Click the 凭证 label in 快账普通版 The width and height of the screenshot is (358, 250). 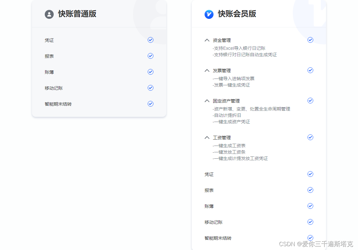coord(49,40)
